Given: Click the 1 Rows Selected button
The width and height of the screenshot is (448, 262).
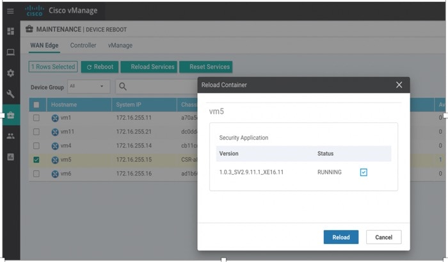Looking at the screenshot, I should tap(53, 67).
